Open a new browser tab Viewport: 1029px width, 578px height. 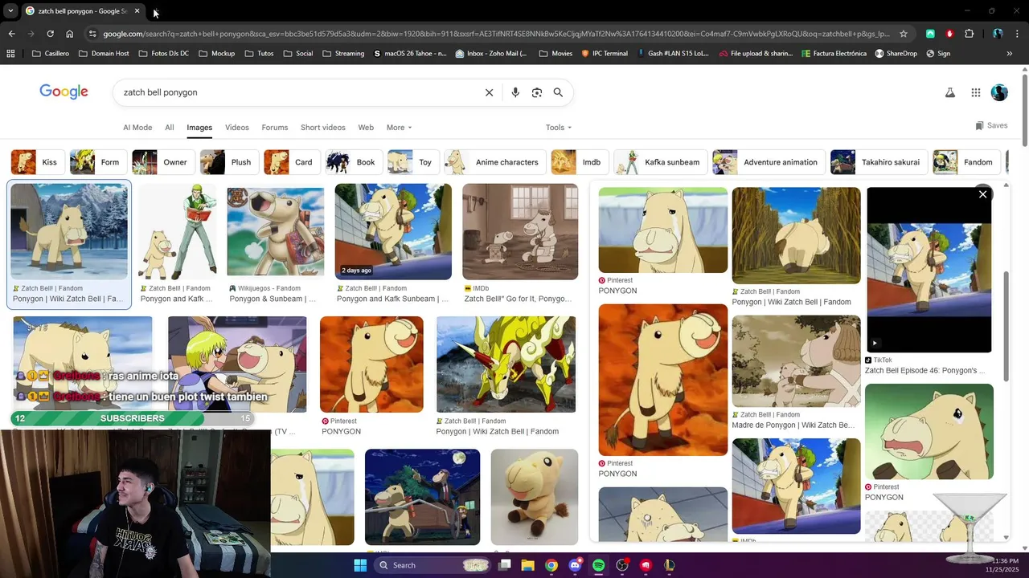click(156, 11)
